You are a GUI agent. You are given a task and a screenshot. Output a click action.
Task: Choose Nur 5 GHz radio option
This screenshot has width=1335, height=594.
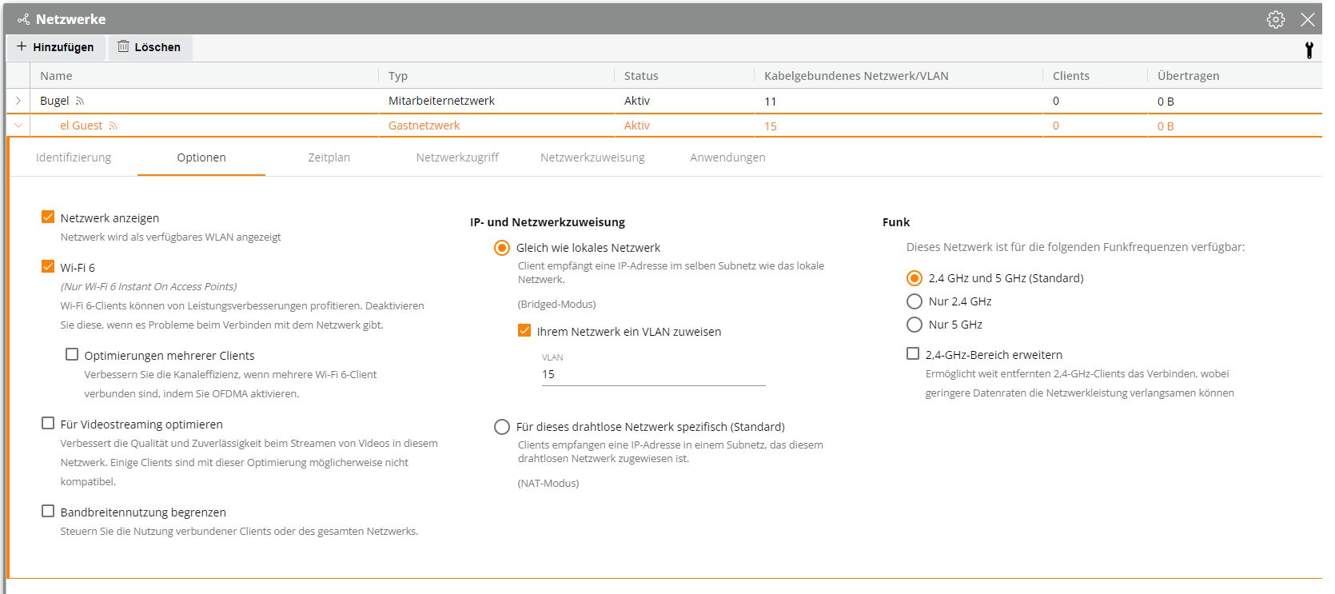click(915, 325)
